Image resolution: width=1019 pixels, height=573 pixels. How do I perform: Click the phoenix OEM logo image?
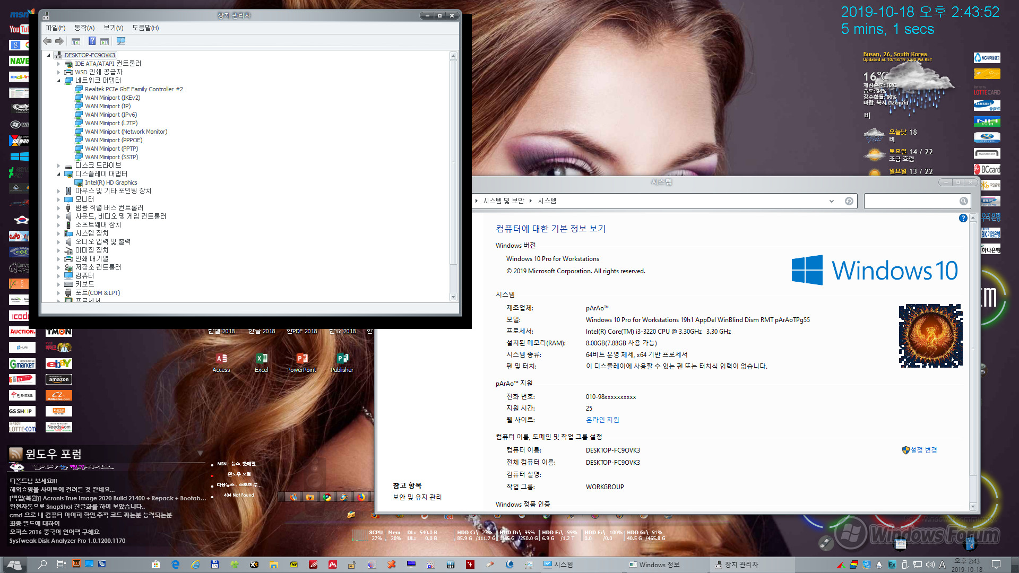click(930, 336)
